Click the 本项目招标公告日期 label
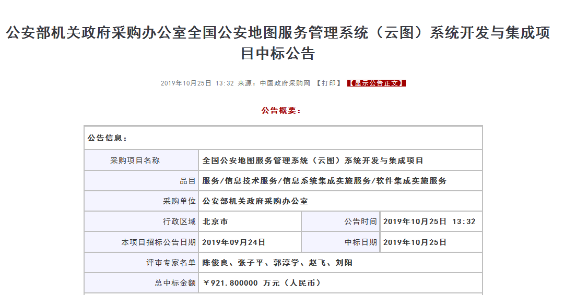The image size is (564, 295). tap(159, 242)
